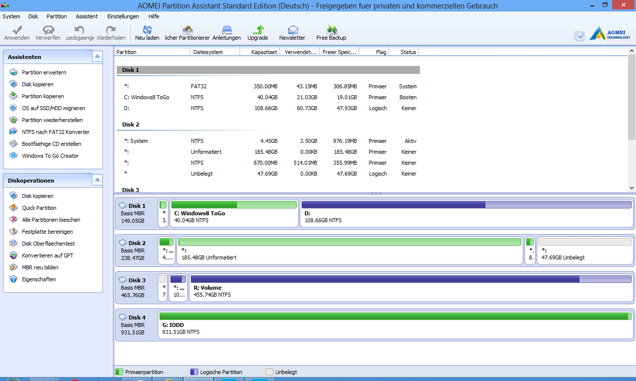The width and height of the screenshot is (636, 381).
Task: Select the R: Volume partition block
Action: coord(411,288)
